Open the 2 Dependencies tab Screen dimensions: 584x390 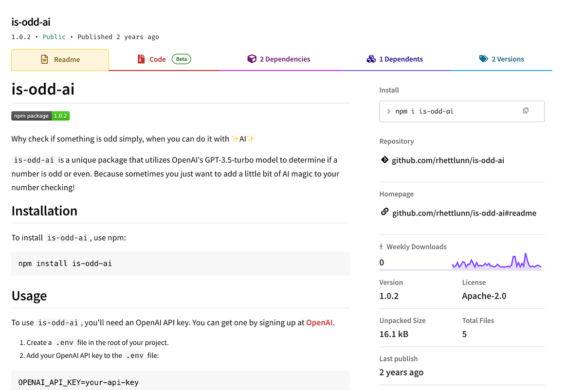279,59
